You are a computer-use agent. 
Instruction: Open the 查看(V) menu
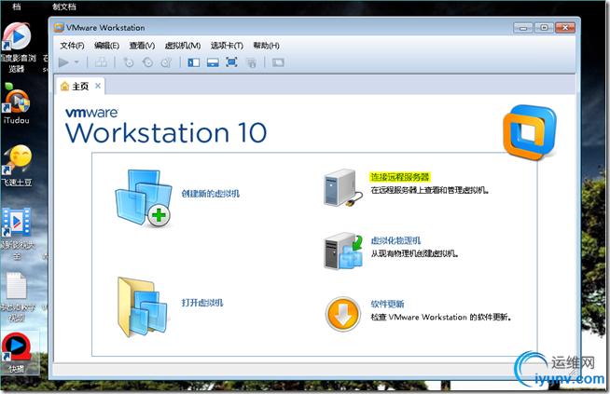142,46
